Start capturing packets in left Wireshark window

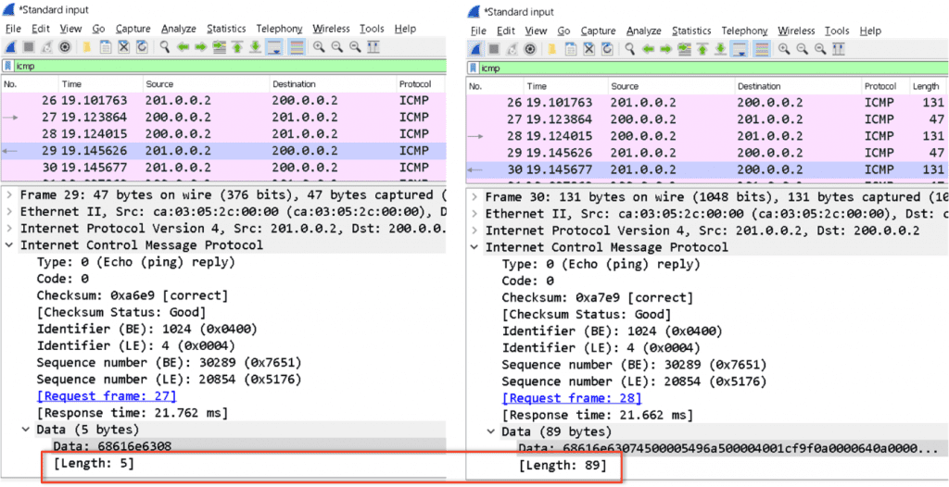click(10, 46)
